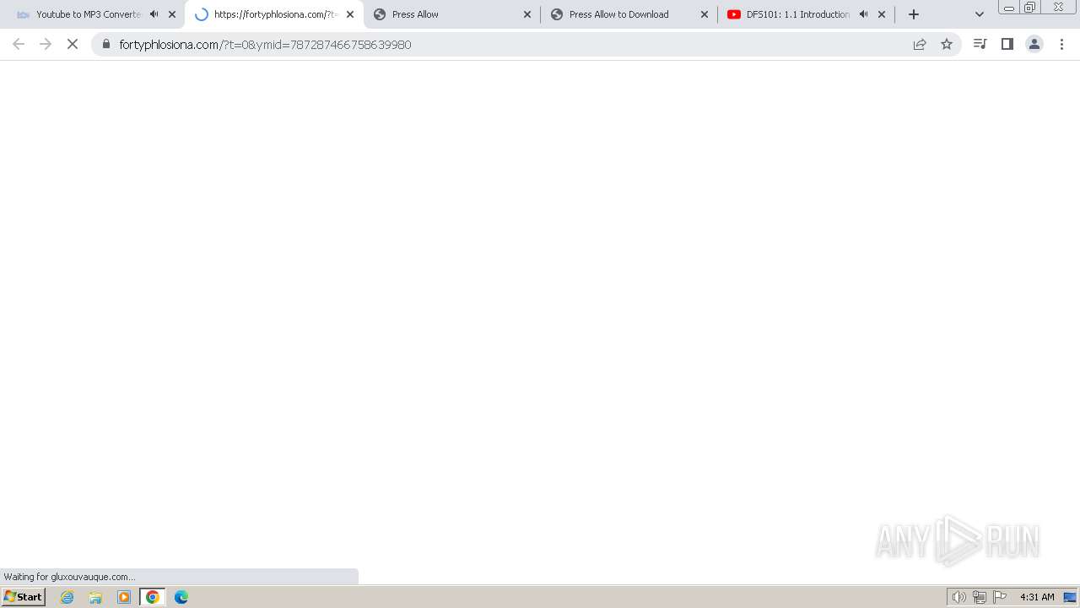Open the Chrome three-dot menu
1080x608 pixels.
[1061, 44]
